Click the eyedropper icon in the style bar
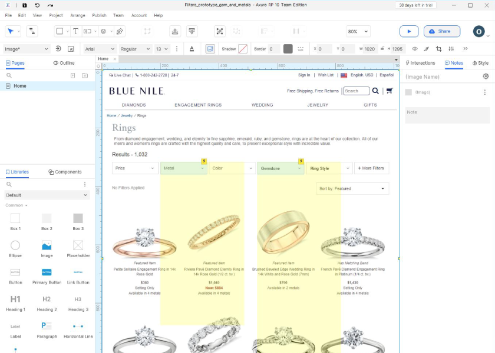This screenshot has width=495, height=353. click(x=427, y=49)
